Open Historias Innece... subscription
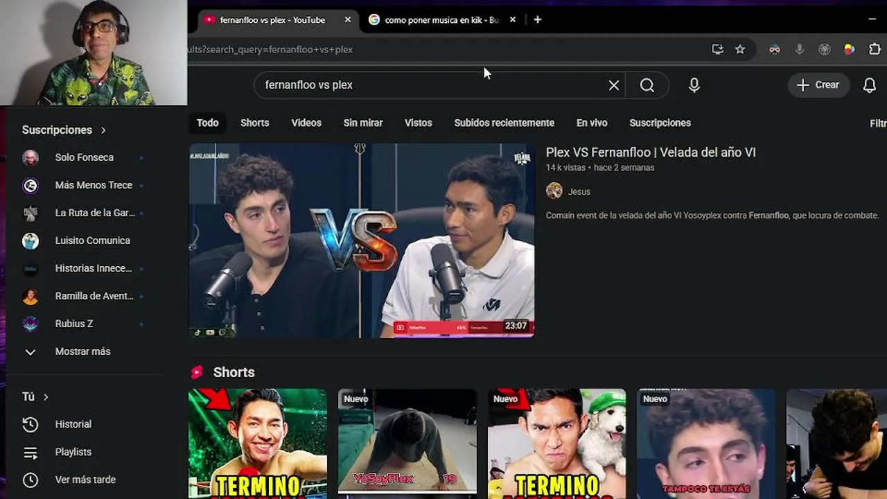 click(x=85, y=268)
